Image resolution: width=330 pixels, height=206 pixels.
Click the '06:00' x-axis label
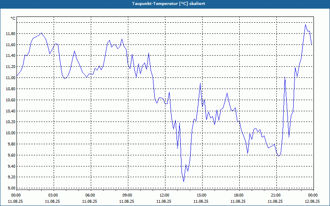click(90, 195)
